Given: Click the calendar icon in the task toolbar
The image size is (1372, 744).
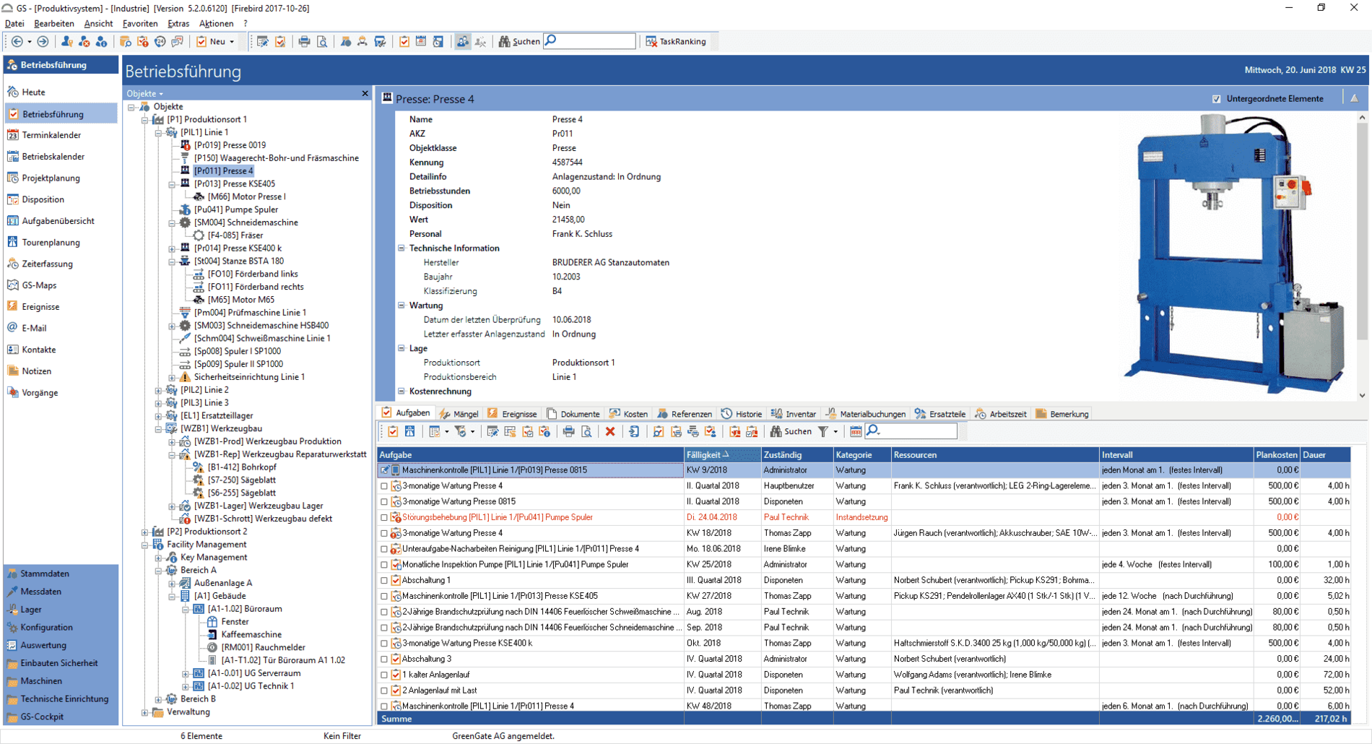Looking at the screenshot, I should click(x=856, y=432).
